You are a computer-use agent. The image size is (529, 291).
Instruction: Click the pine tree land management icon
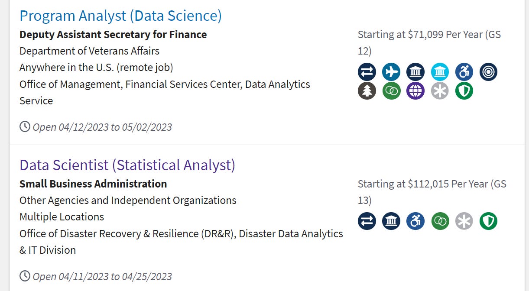[367, 91]
